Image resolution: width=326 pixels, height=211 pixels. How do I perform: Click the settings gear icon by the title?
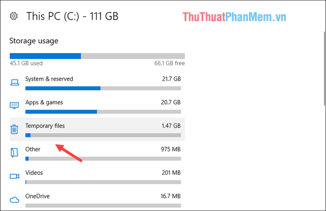[x=14, y=16]
